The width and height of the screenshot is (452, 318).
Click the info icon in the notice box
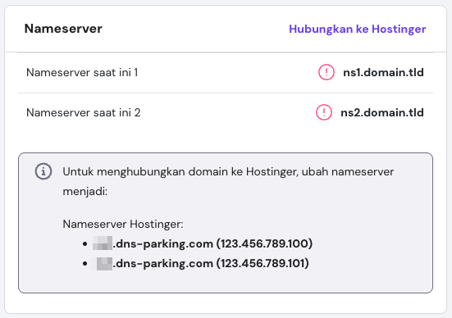pos(43,171)
